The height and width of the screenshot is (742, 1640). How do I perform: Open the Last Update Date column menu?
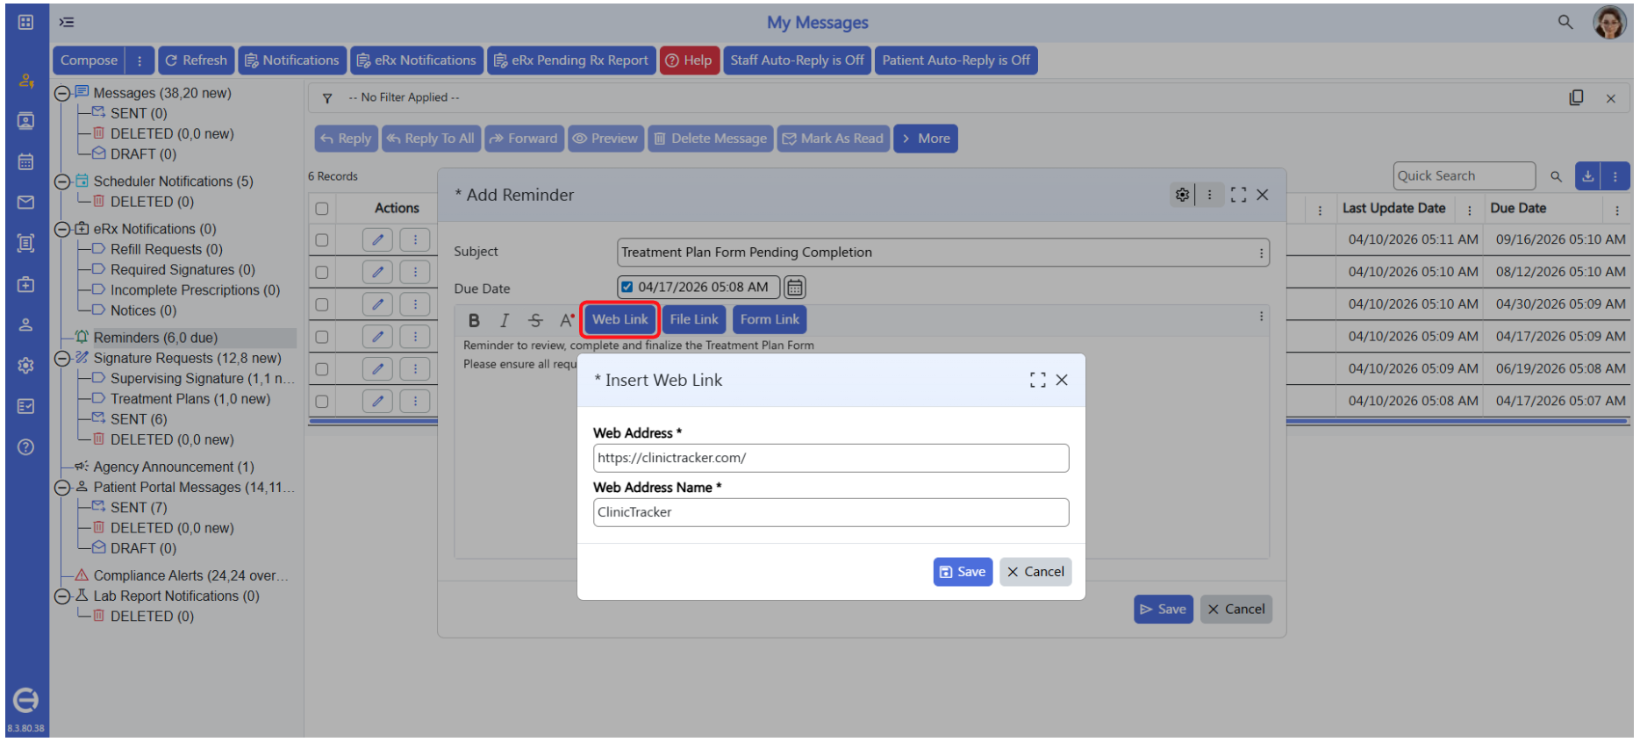click(1469, 210)
